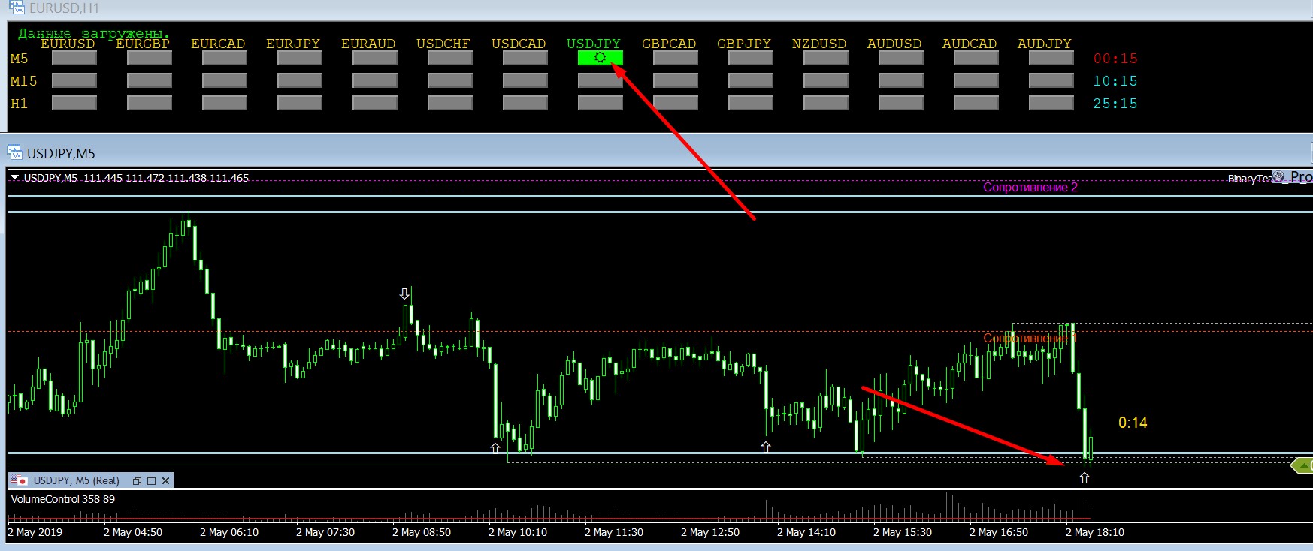Select the down-pointing signal arrow on the chart

(405, 294)
